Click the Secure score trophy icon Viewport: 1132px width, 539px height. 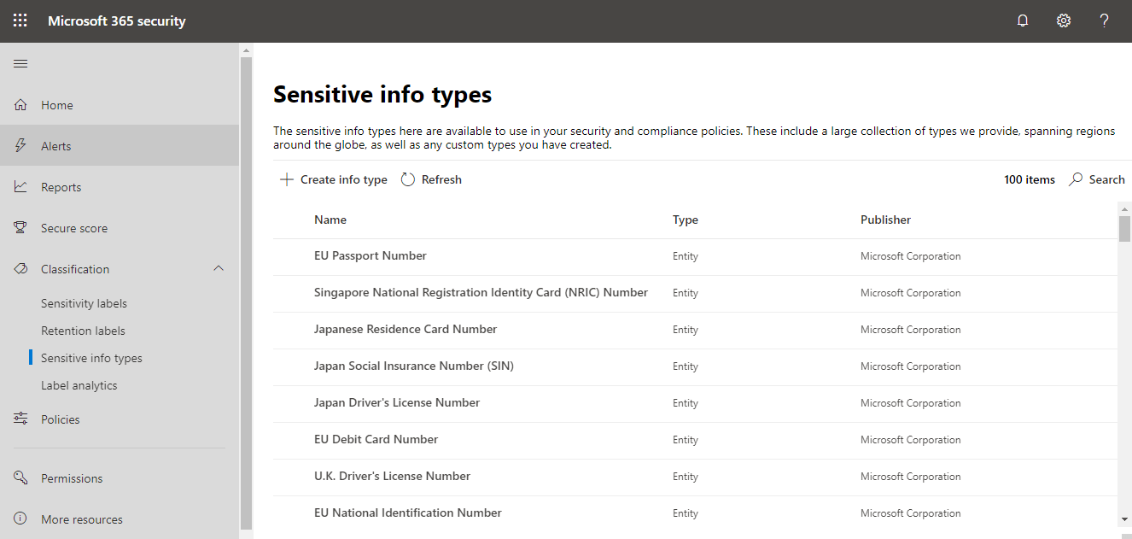point(21,228)
